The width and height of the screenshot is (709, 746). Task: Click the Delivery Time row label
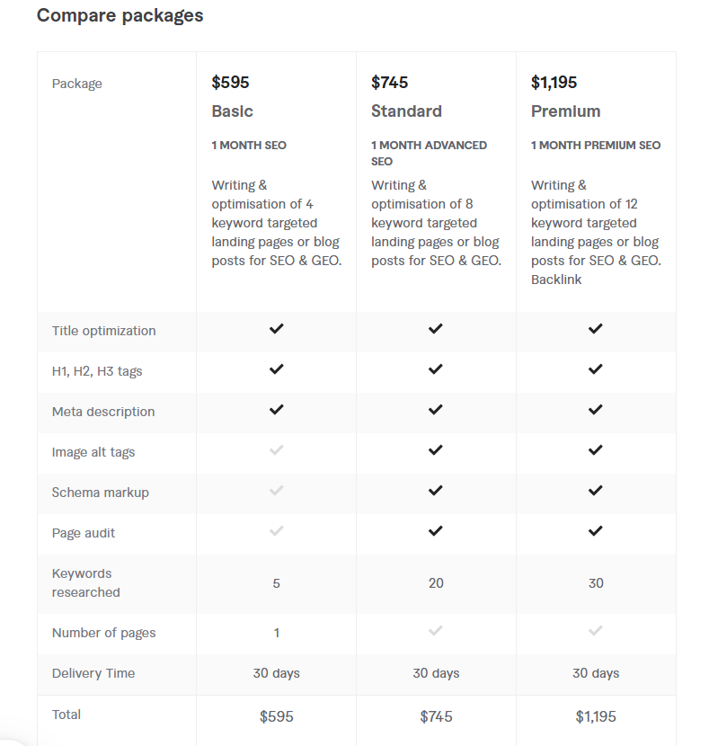(x=93, y=673)
